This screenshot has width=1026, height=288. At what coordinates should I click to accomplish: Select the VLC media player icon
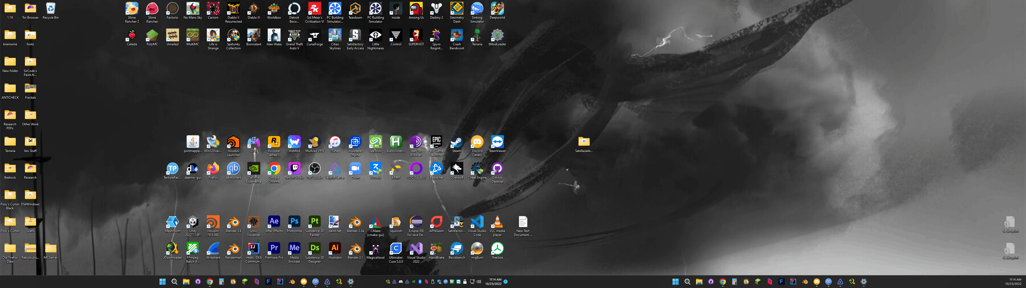497,226
